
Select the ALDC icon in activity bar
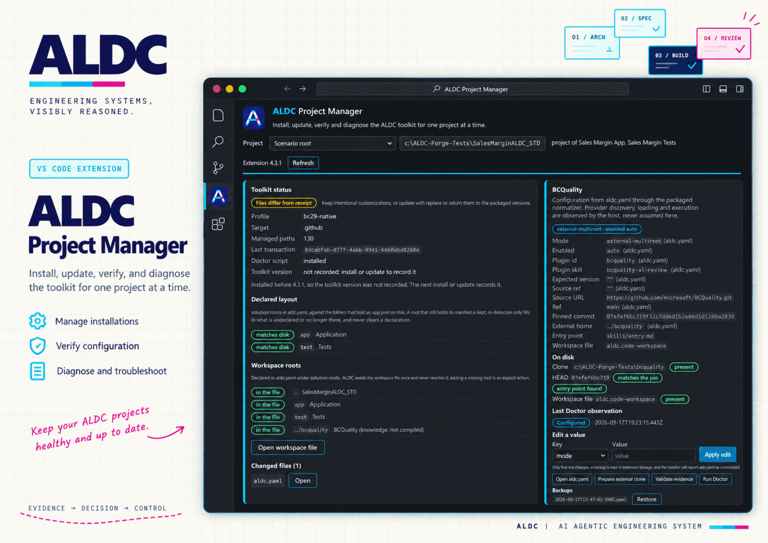[218, 196]
